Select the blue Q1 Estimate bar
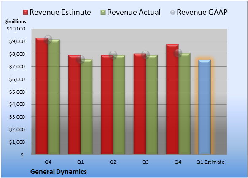Image resolution: width=248 pixels, height=178 pixels. pos(205,107)
